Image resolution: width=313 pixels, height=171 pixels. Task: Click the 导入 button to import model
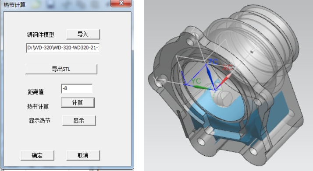tap(83, 34)
